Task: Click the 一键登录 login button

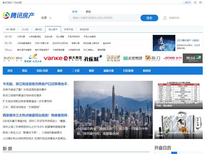Action: 187,2
